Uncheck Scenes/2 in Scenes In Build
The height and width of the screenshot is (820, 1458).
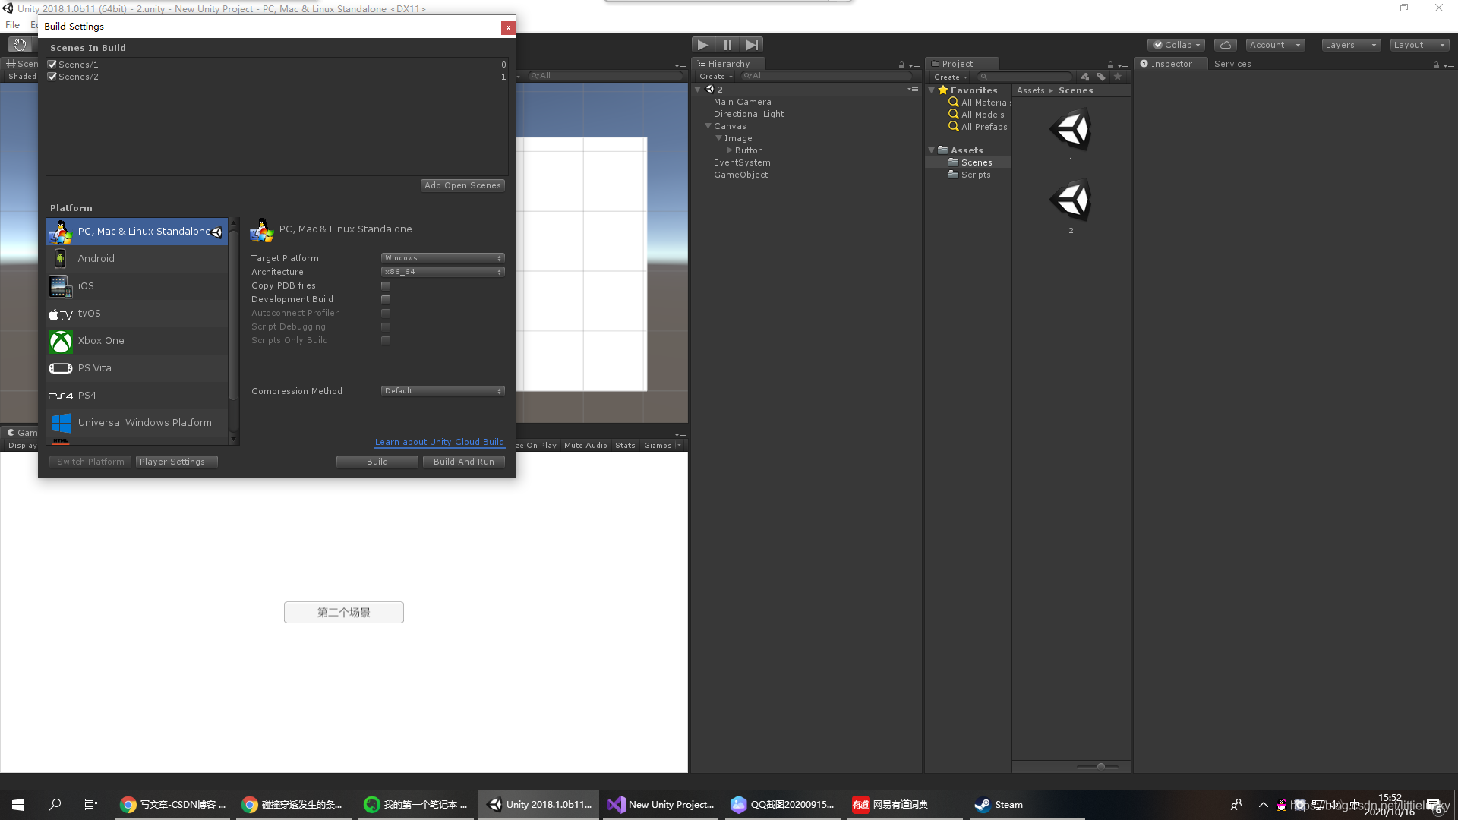[x=52, y=77]
